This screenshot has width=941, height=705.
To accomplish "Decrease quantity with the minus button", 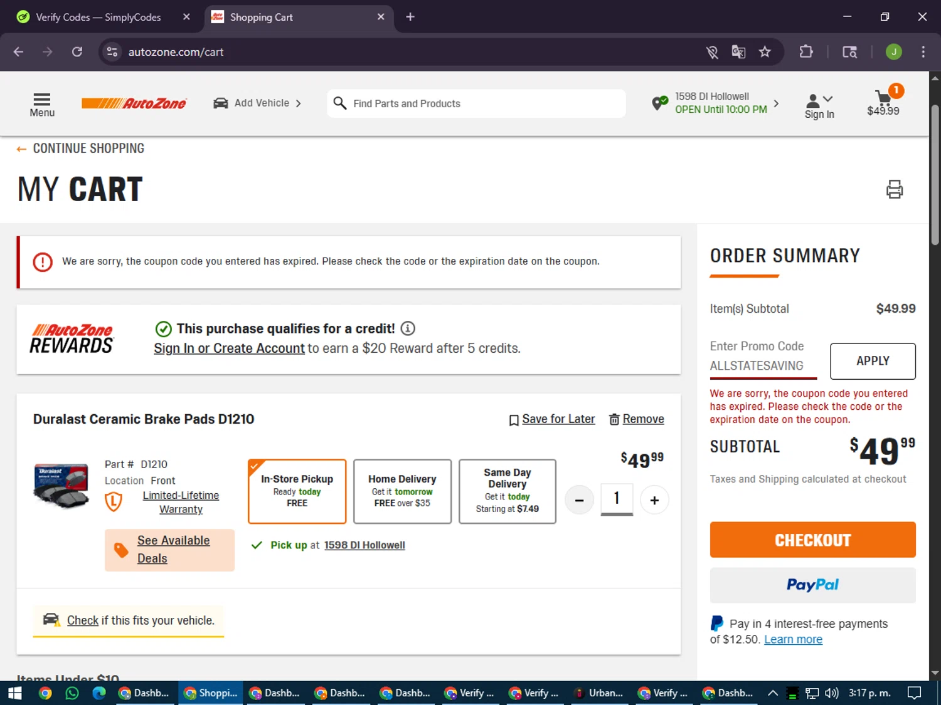I will 579,500.
